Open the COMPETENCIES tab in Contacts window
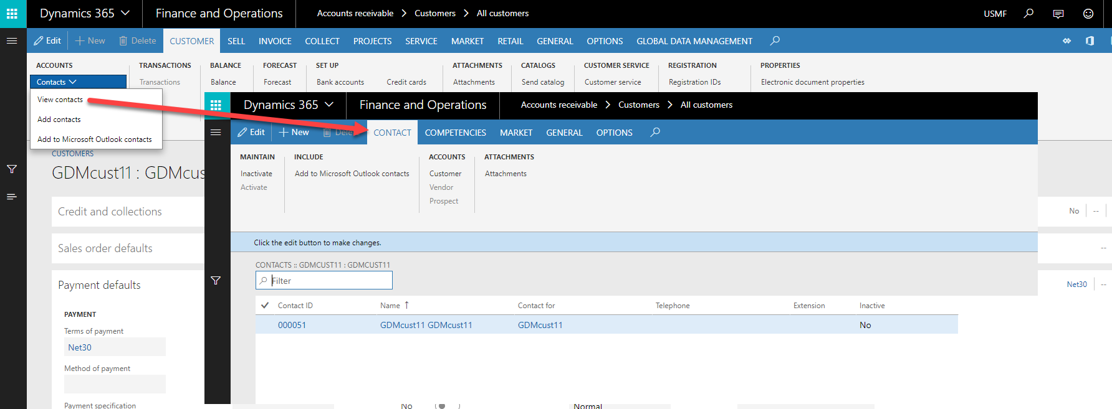This screenshot has height=409, width=1112. (456, 133)
